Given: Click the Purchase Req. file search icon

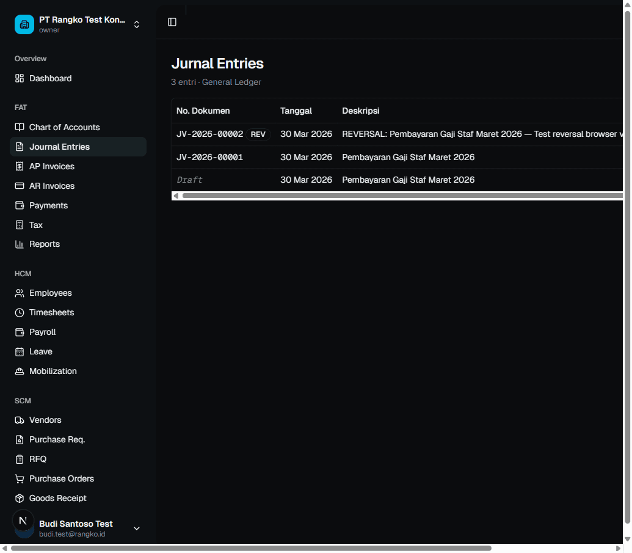Looking at the screenshot, I should 20,440.
